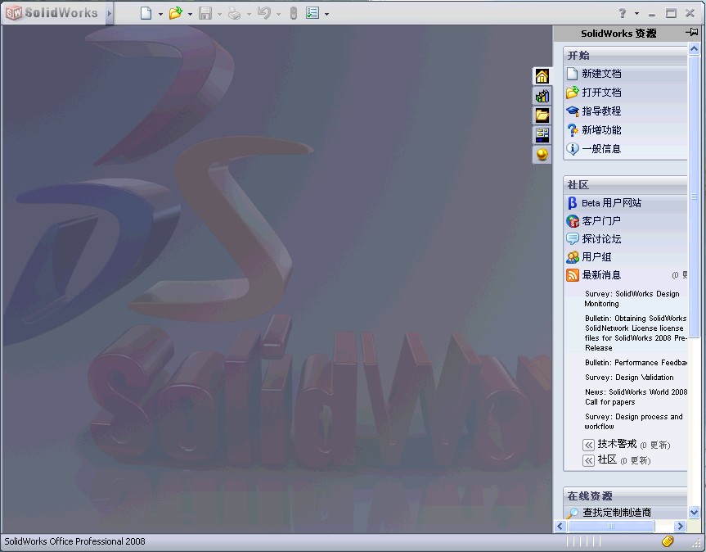Click the 探讨论坛 speech bubble icon
This screenshot has height=552, width=706.
pos(573,239)
